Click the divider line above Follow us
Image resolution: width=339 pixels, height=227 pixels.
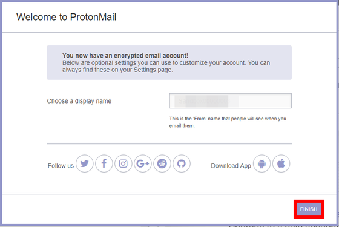coord(169,143)
